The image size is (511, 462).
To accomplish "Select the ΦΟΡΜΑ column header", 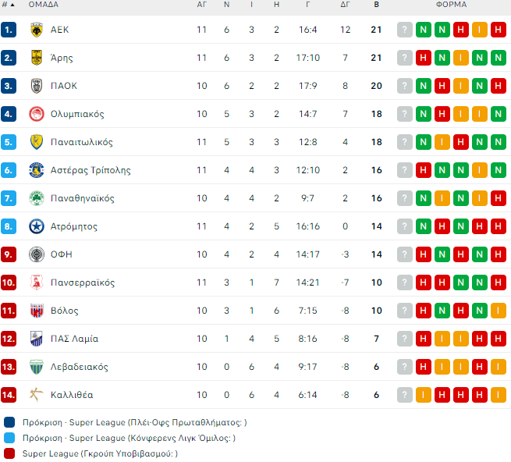I will pos(452,5).
